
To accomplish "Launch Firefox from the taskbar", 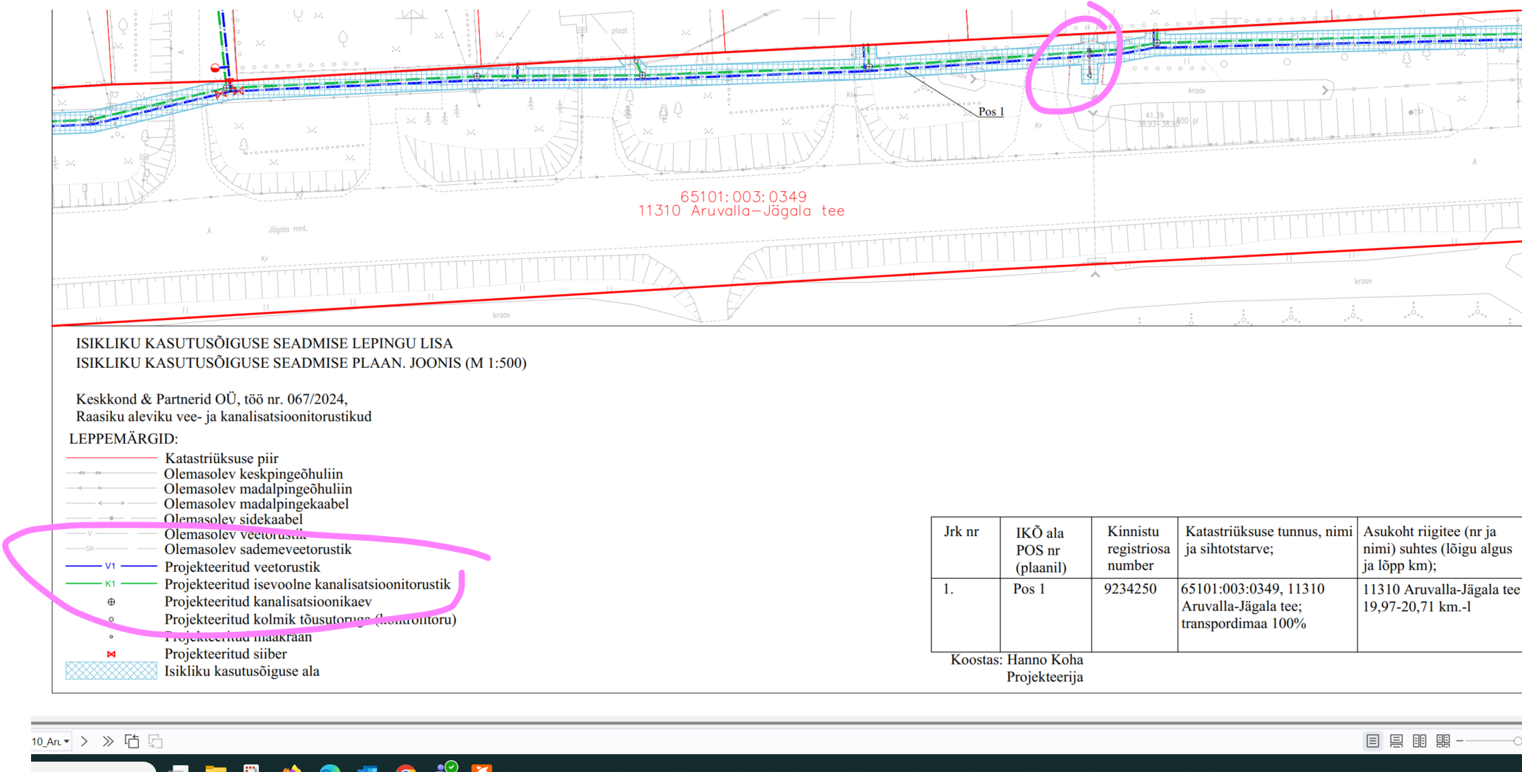I will click(x=292, y=768).
